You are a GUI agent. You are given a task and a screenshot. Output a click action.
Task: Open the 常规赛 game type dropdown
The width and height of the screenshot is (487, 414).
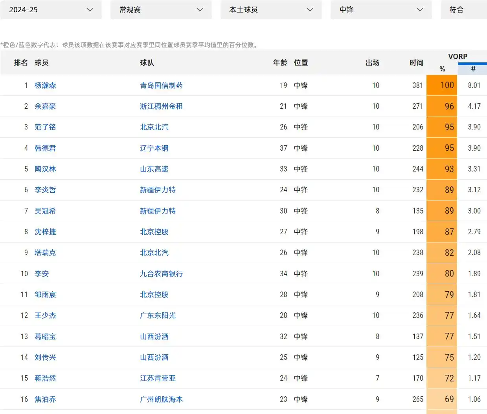pyautogui.click(x=161, y=10)
